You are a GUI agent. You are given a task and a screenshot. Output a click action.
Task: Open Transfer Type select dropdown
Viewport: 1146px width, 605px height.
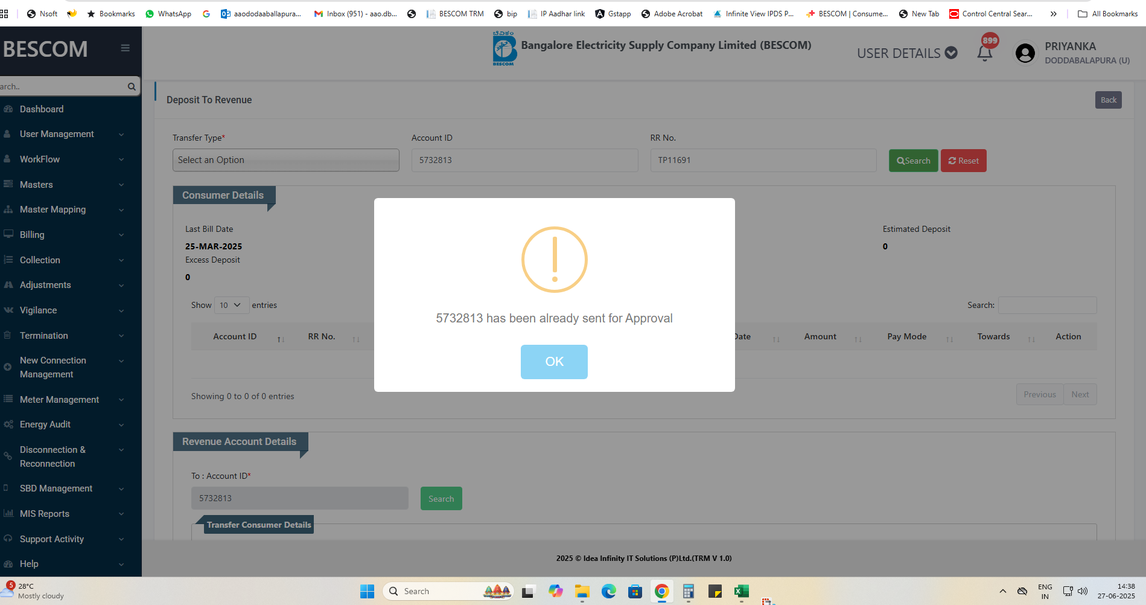coord(286,160)
